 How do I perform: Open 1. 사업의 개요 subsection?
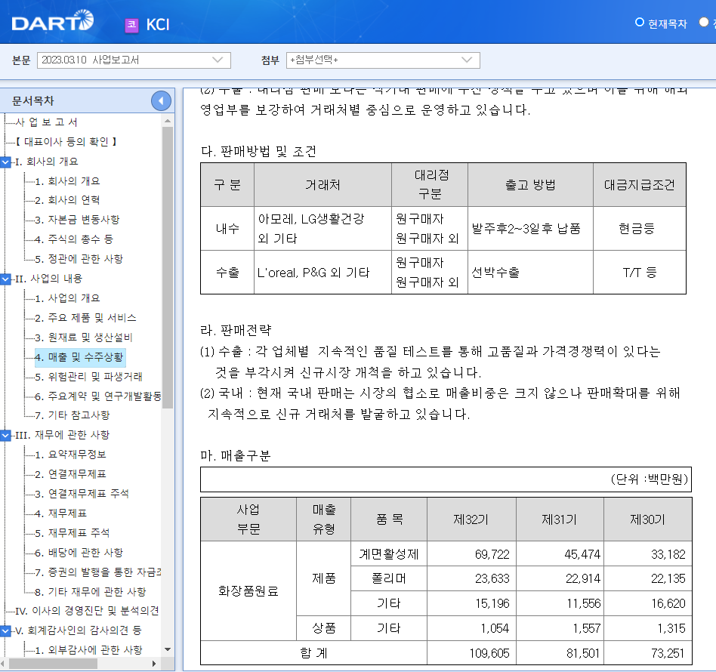pos(67,298)
